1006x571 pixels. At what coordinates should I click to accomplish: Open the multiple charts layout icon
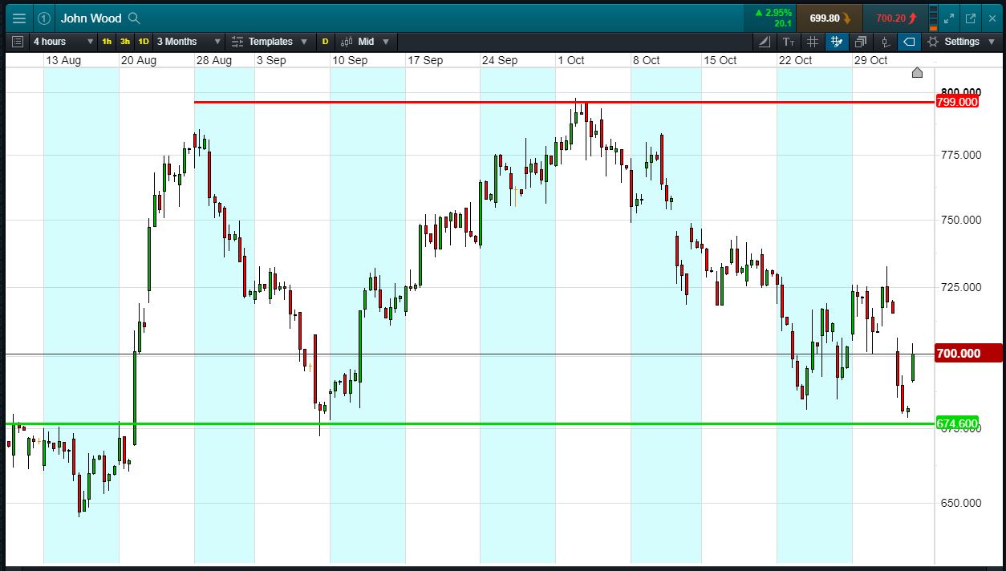coord(861,42)
